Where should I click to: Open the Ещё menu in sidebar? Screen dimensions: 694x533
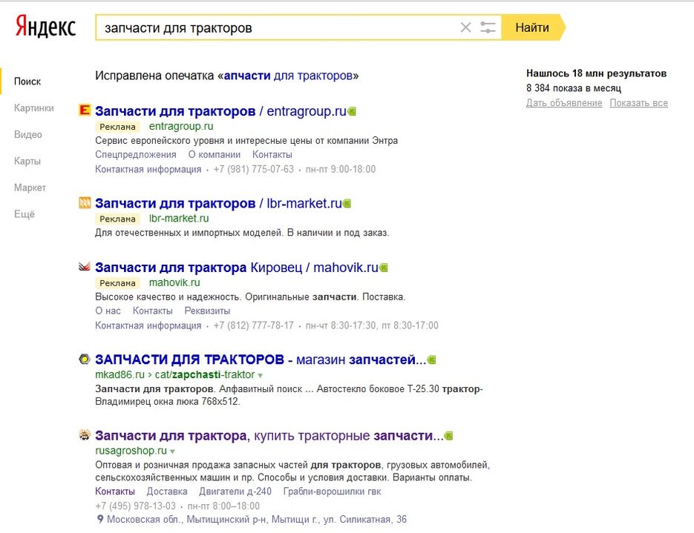[x=24, y=214]
